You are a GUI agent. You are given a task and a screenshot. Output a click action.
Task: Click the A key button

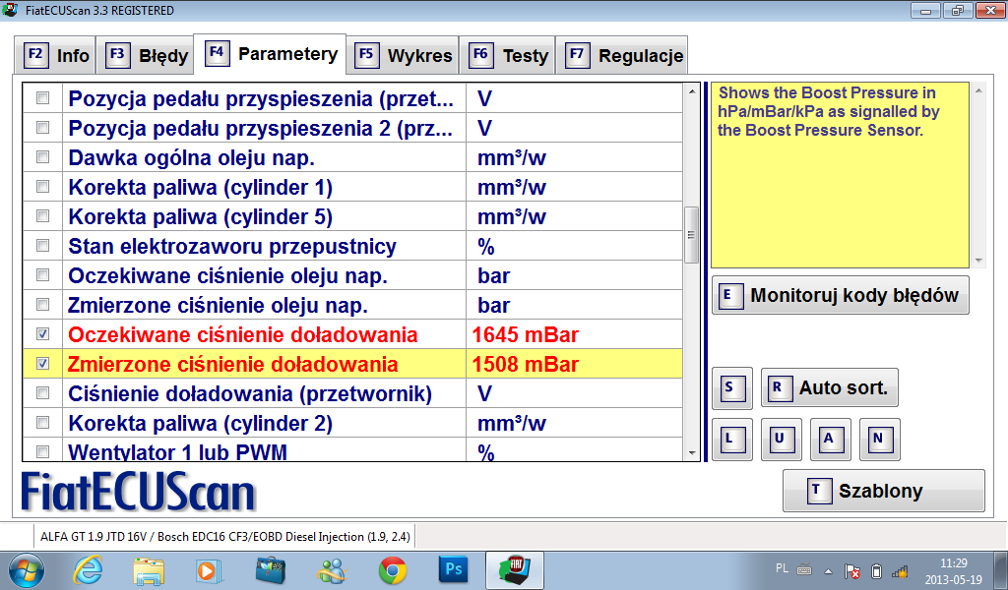pos(831,440)
